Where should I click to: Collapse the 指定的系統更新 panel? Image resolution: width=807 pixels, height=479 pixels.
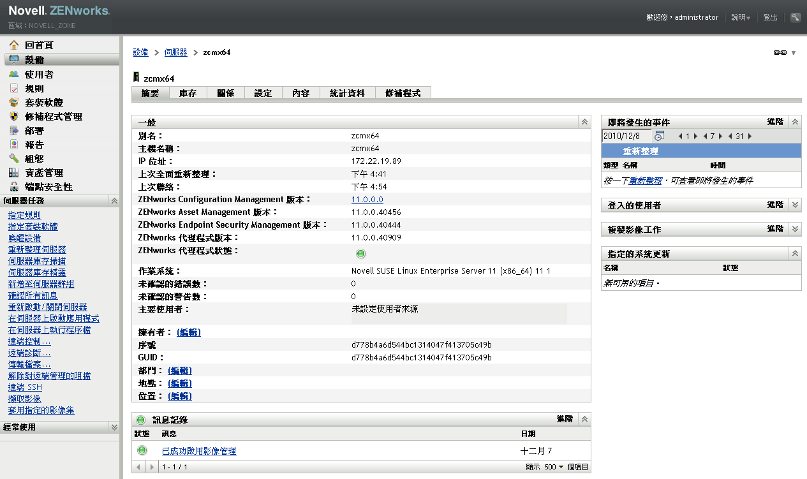[795, 253]
